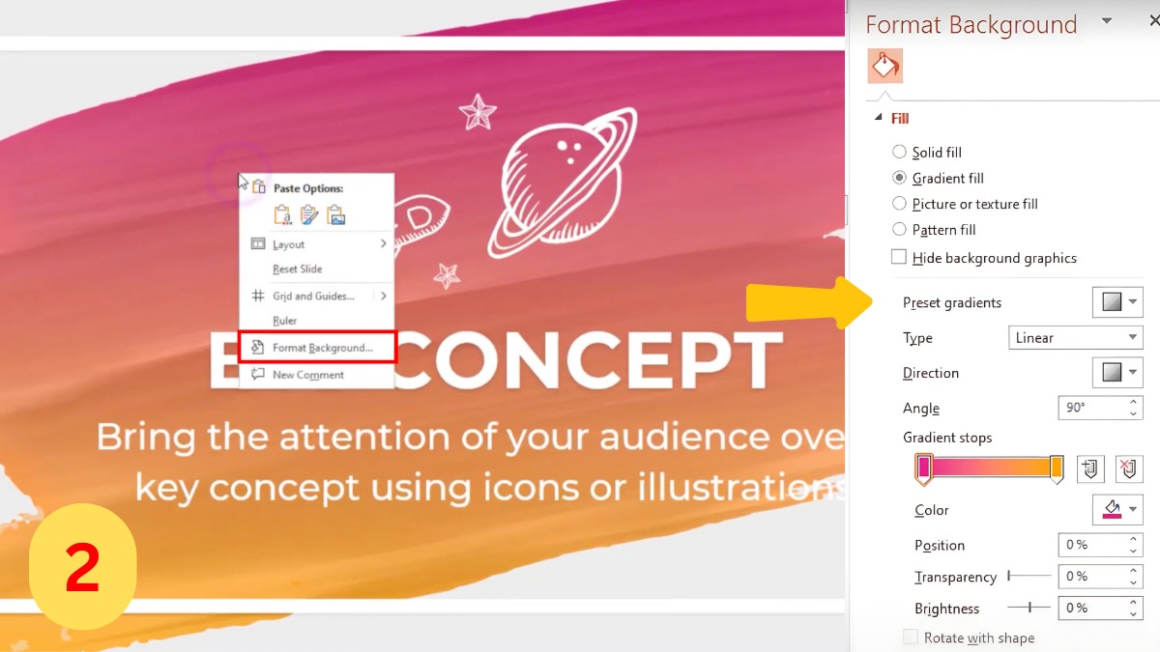This screenshot has height=652, width=1160.
Task: Select the Solid fill radio button
Action: click(x=900, y=152)
